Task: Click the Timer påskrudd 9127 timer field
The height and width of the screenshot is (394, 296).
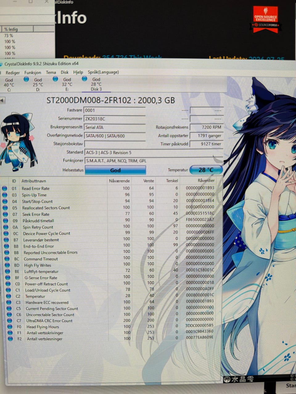Action: point(206,144)
